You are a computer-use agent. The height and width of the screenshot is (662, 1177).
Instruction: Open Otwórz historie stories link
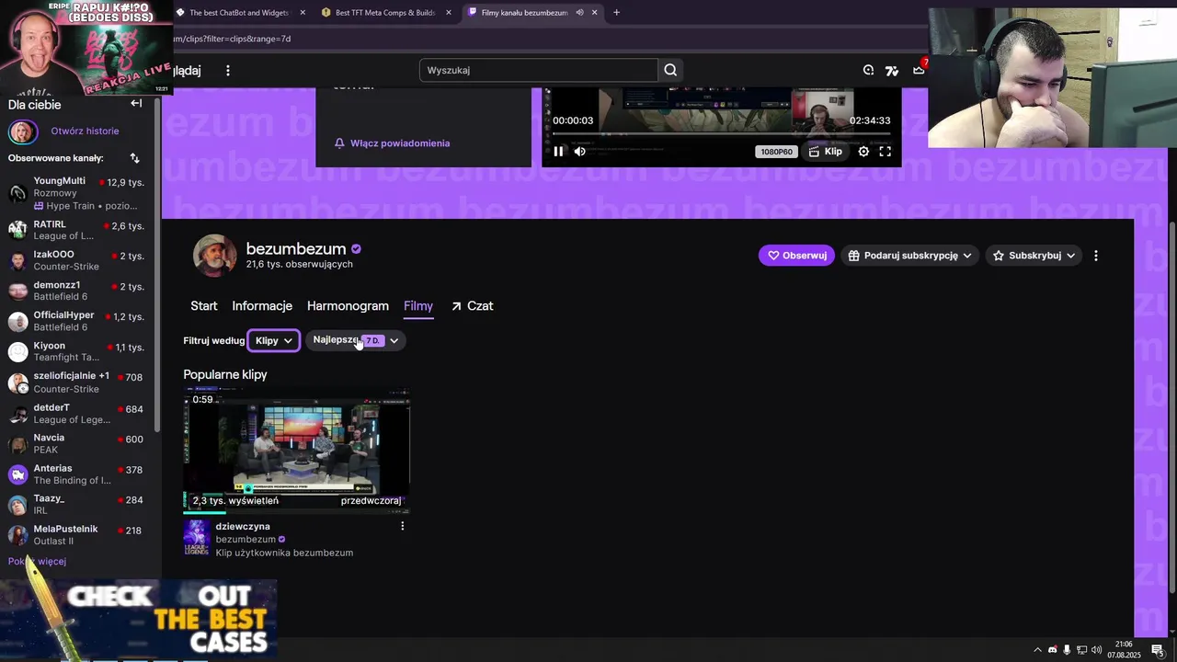pyautogui.click(x=85, y=131)
